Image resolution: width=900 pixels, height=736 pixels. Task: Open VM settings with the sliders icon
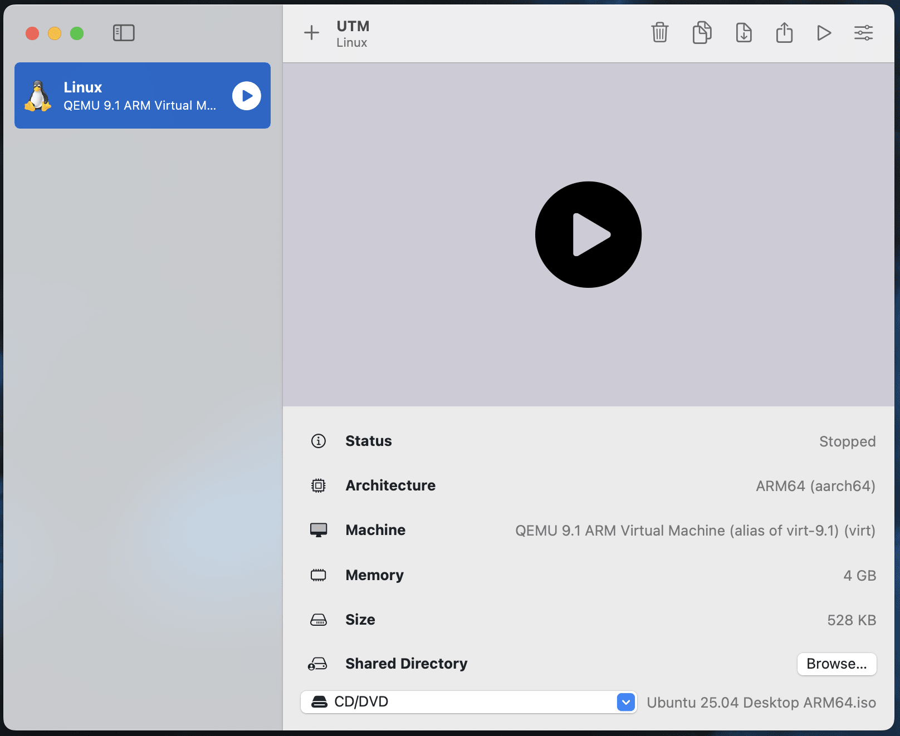(864, 33)
